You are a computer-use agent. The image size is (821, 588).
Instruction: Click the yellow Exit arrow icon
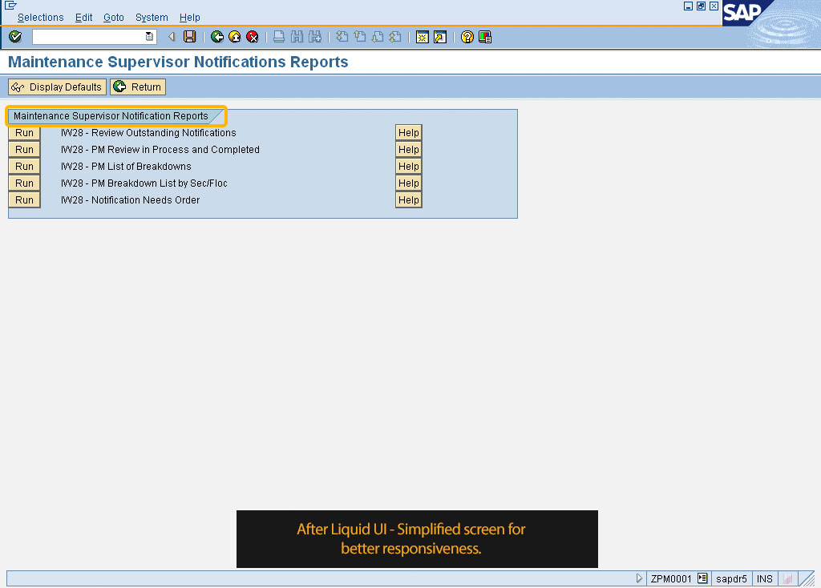click(235, 37)
